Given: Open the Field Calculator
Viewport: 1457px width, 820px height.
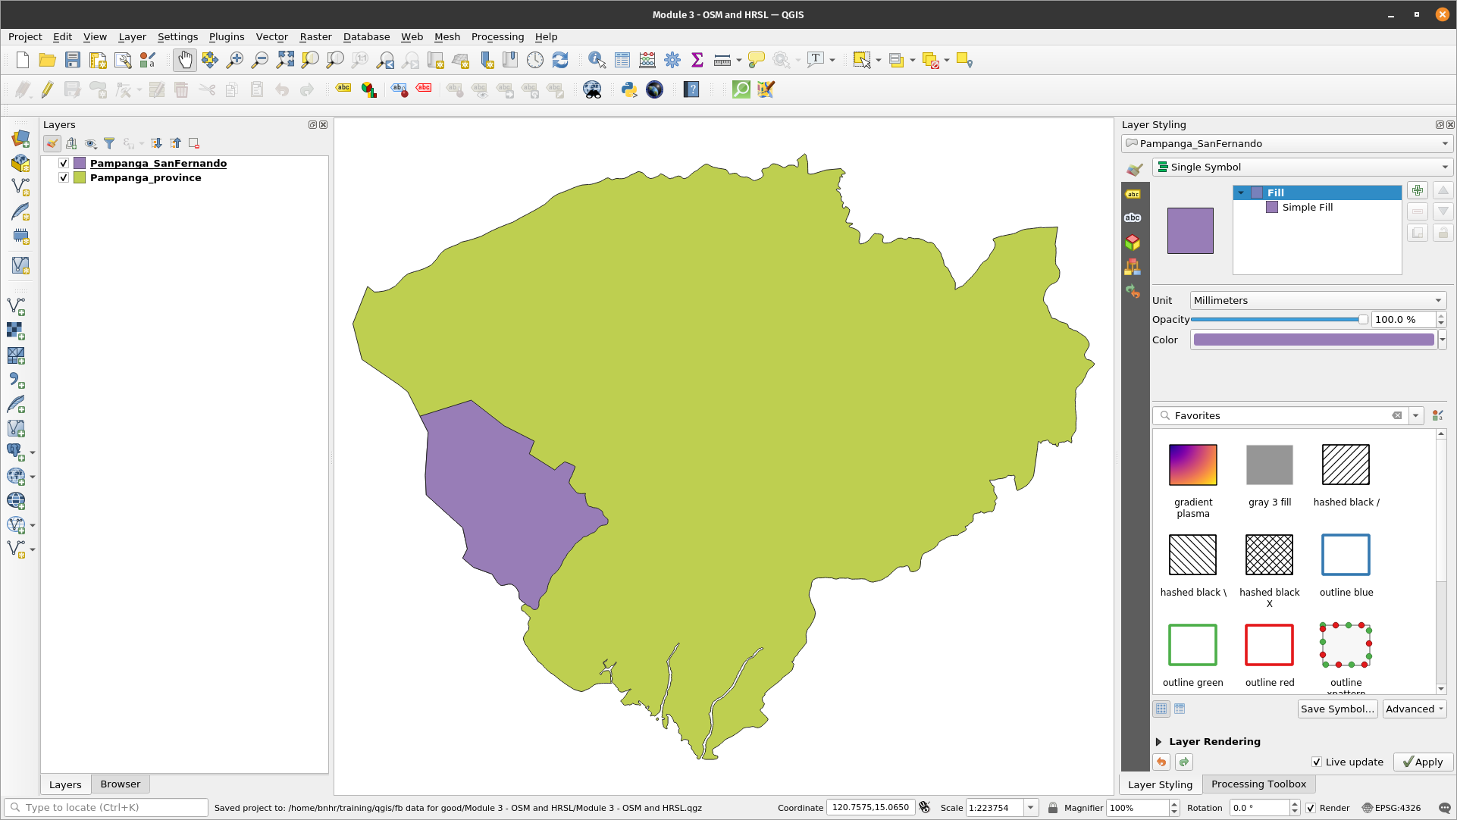Looking at the screenshot, I should (x=647, y=60).
